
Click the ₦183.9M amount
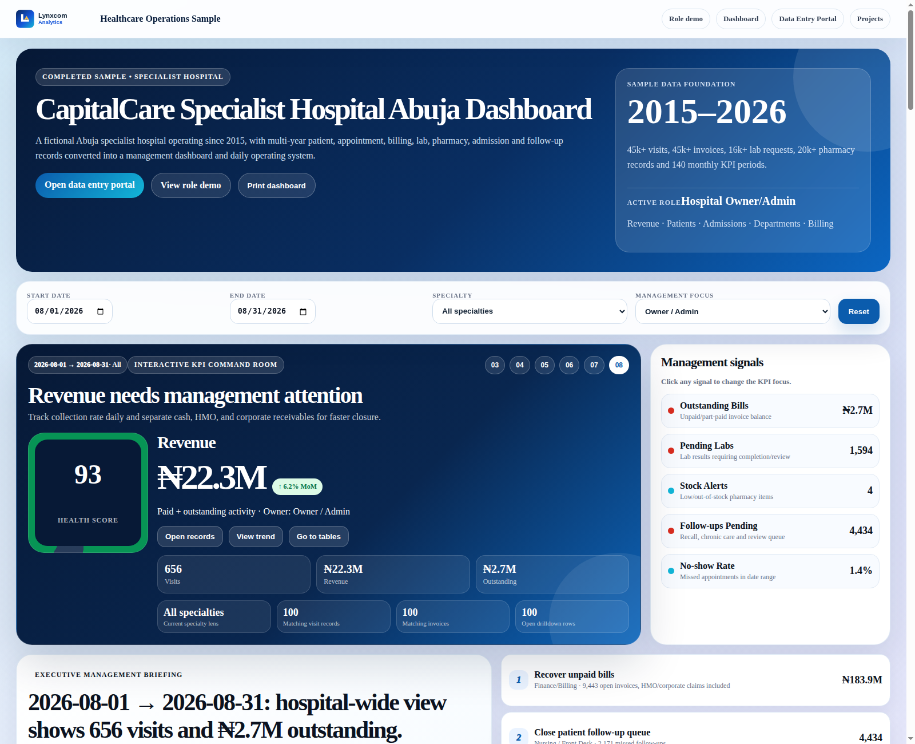862,680
